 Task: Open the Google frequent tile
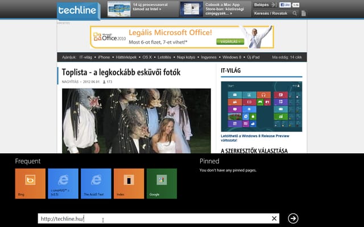click(x=162, y=183)
